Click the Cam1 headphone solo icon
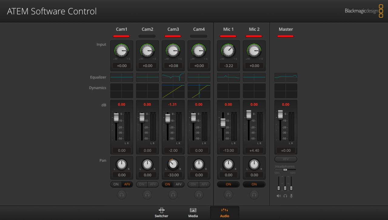 (x=122, y=195)
